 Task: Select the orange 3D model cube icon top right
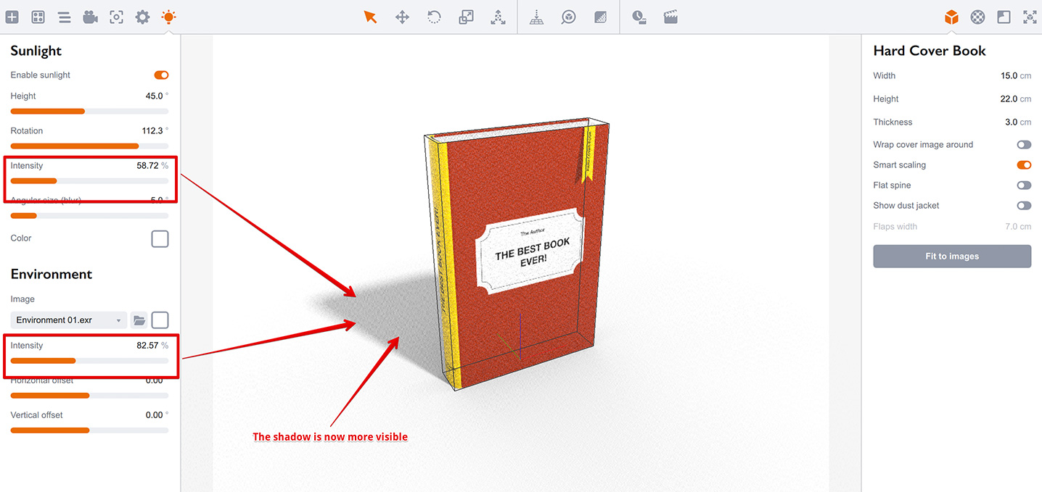(951, 17)
